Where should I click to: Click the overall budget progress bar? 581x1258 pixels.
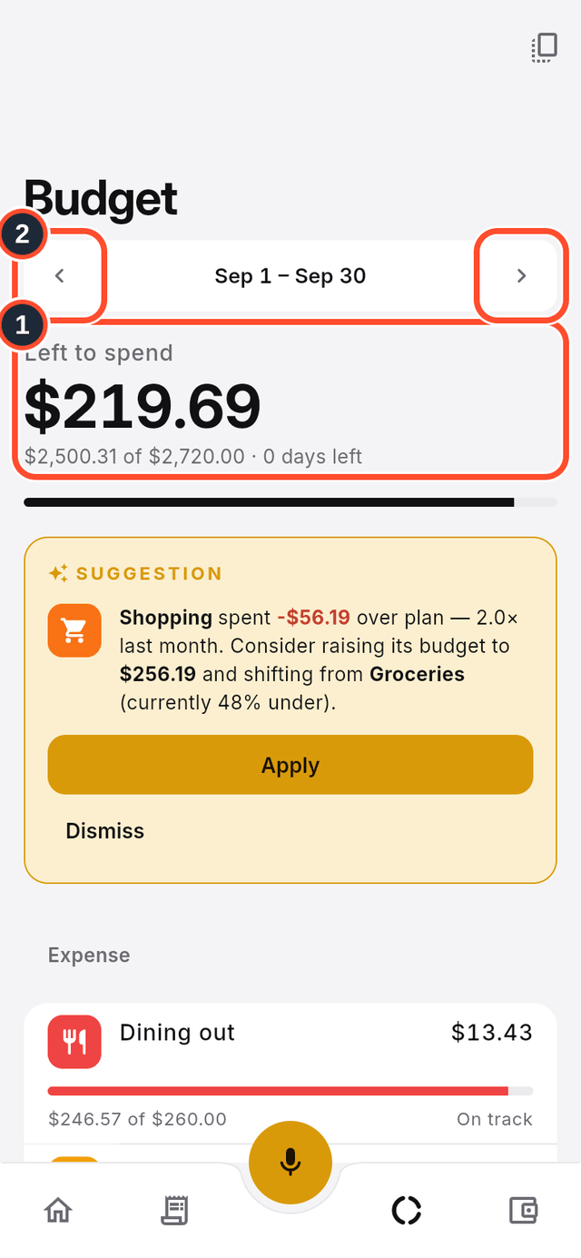point(290,502)
